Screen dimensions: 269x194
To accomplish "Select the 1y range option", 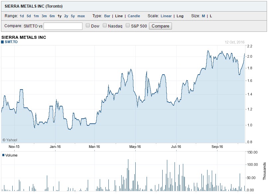I will tap(60, 16).
